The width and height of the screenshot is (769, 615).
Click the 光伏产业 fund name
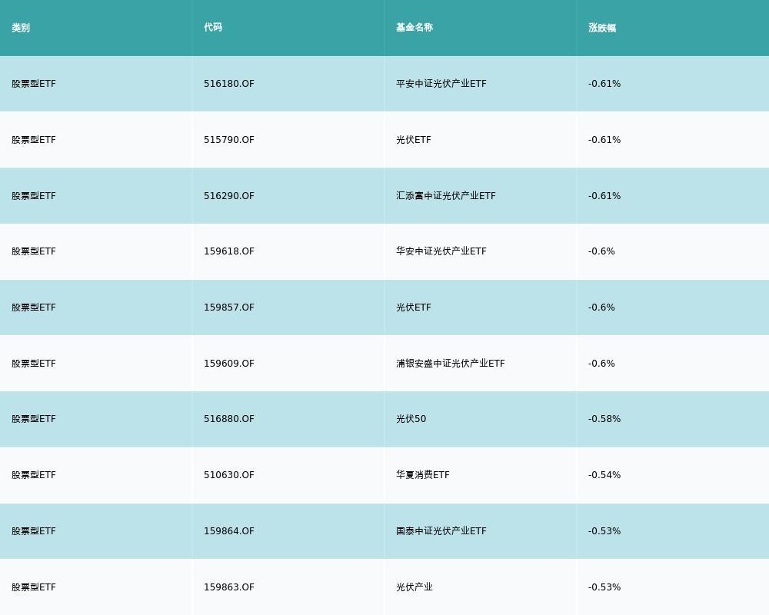(x=414, y=587)
